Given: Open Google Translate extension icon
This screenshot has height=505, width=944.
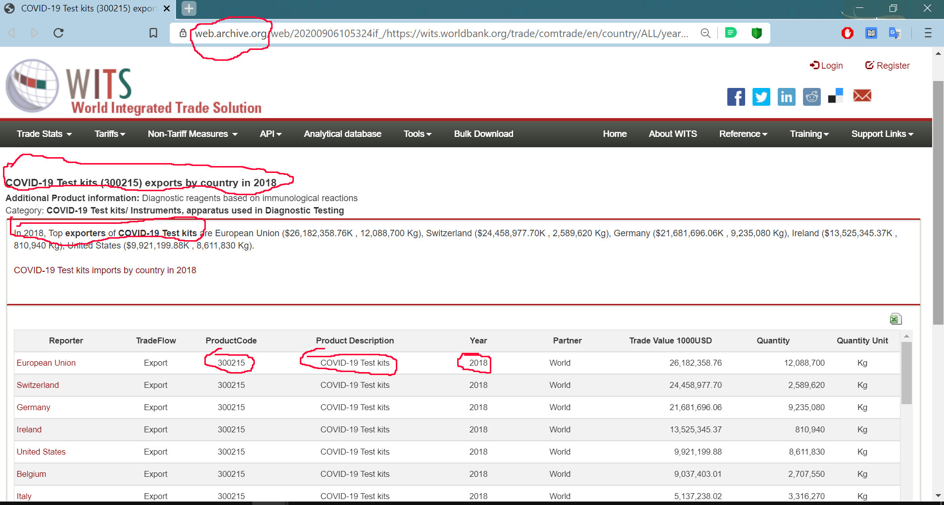Looking at the screenshot, I should point(895,33).
